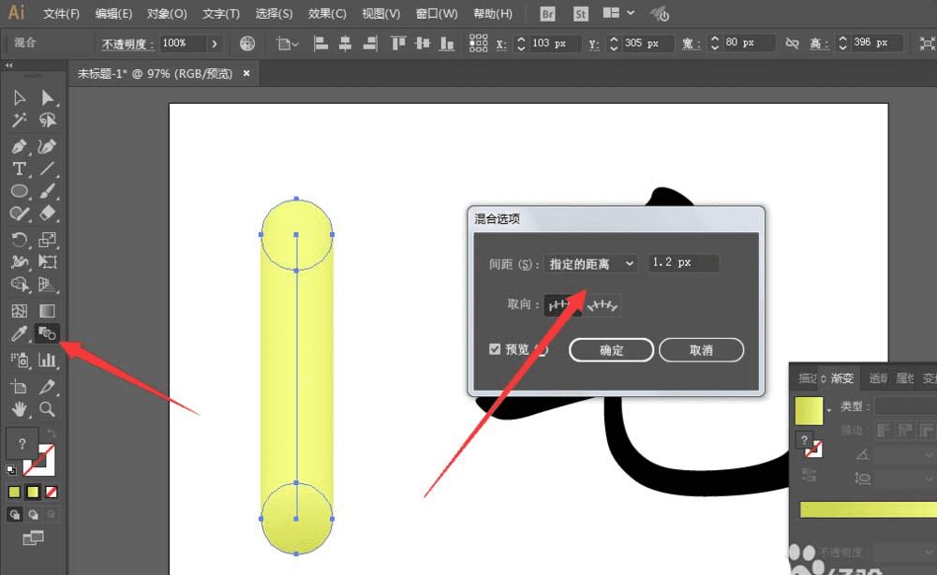Select reference point locator grid
Viewport: 937px width, 575px height.
pyautogui.click(x=478, y=43)
